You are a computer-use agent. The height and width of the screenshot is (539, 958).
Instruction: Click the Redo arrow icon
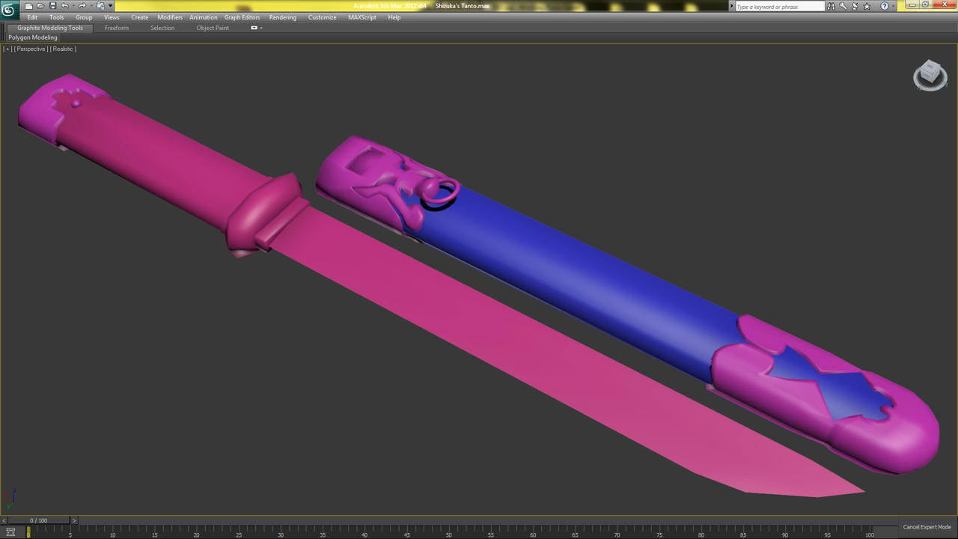coord(82,6)
